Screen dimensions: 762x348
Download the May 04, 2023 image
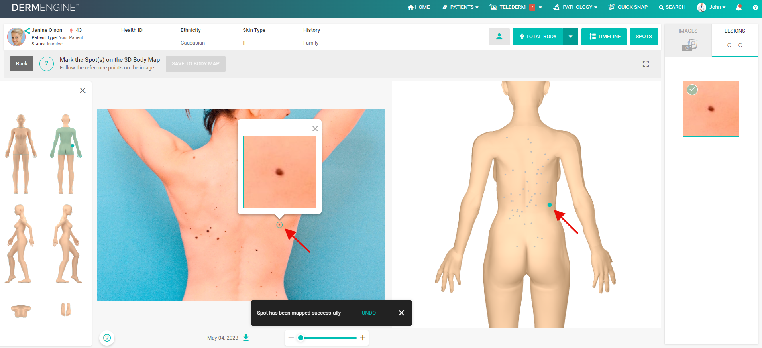coord(246,338)
